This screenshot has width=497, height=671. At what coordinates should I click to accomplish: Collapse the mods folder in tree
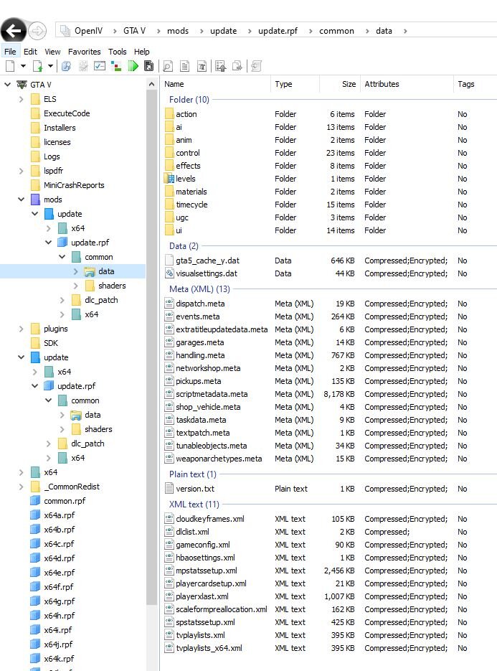21,200
